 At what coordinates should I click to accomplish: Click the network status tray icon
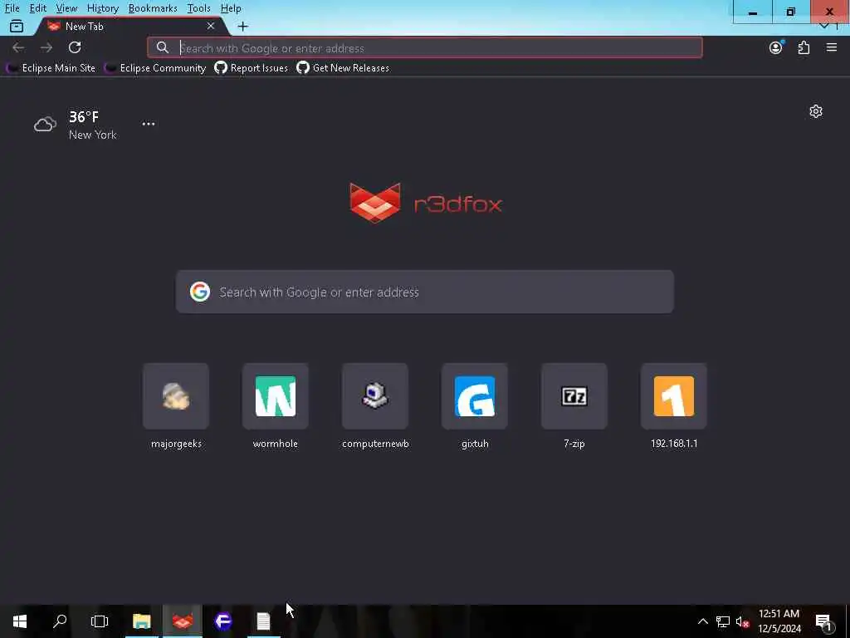point(723,621)
